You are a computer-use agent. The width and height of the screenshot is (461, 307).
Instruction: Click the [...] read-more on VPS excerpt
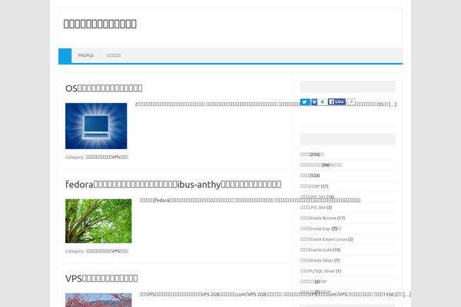coord(407,295)
